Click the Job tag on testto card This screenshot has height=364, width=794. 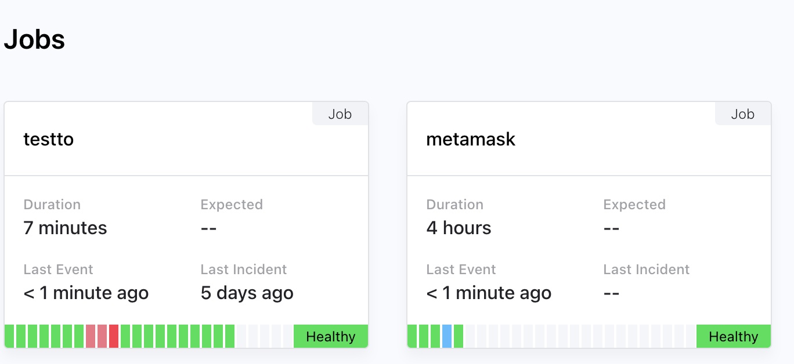(340, 114)
